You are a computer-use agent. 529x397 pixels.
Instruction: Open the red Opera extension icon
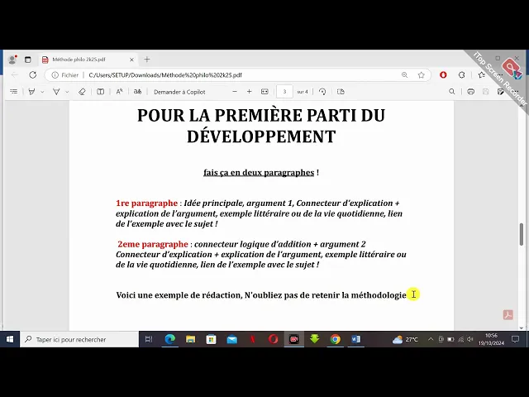[x=443, y=75]
